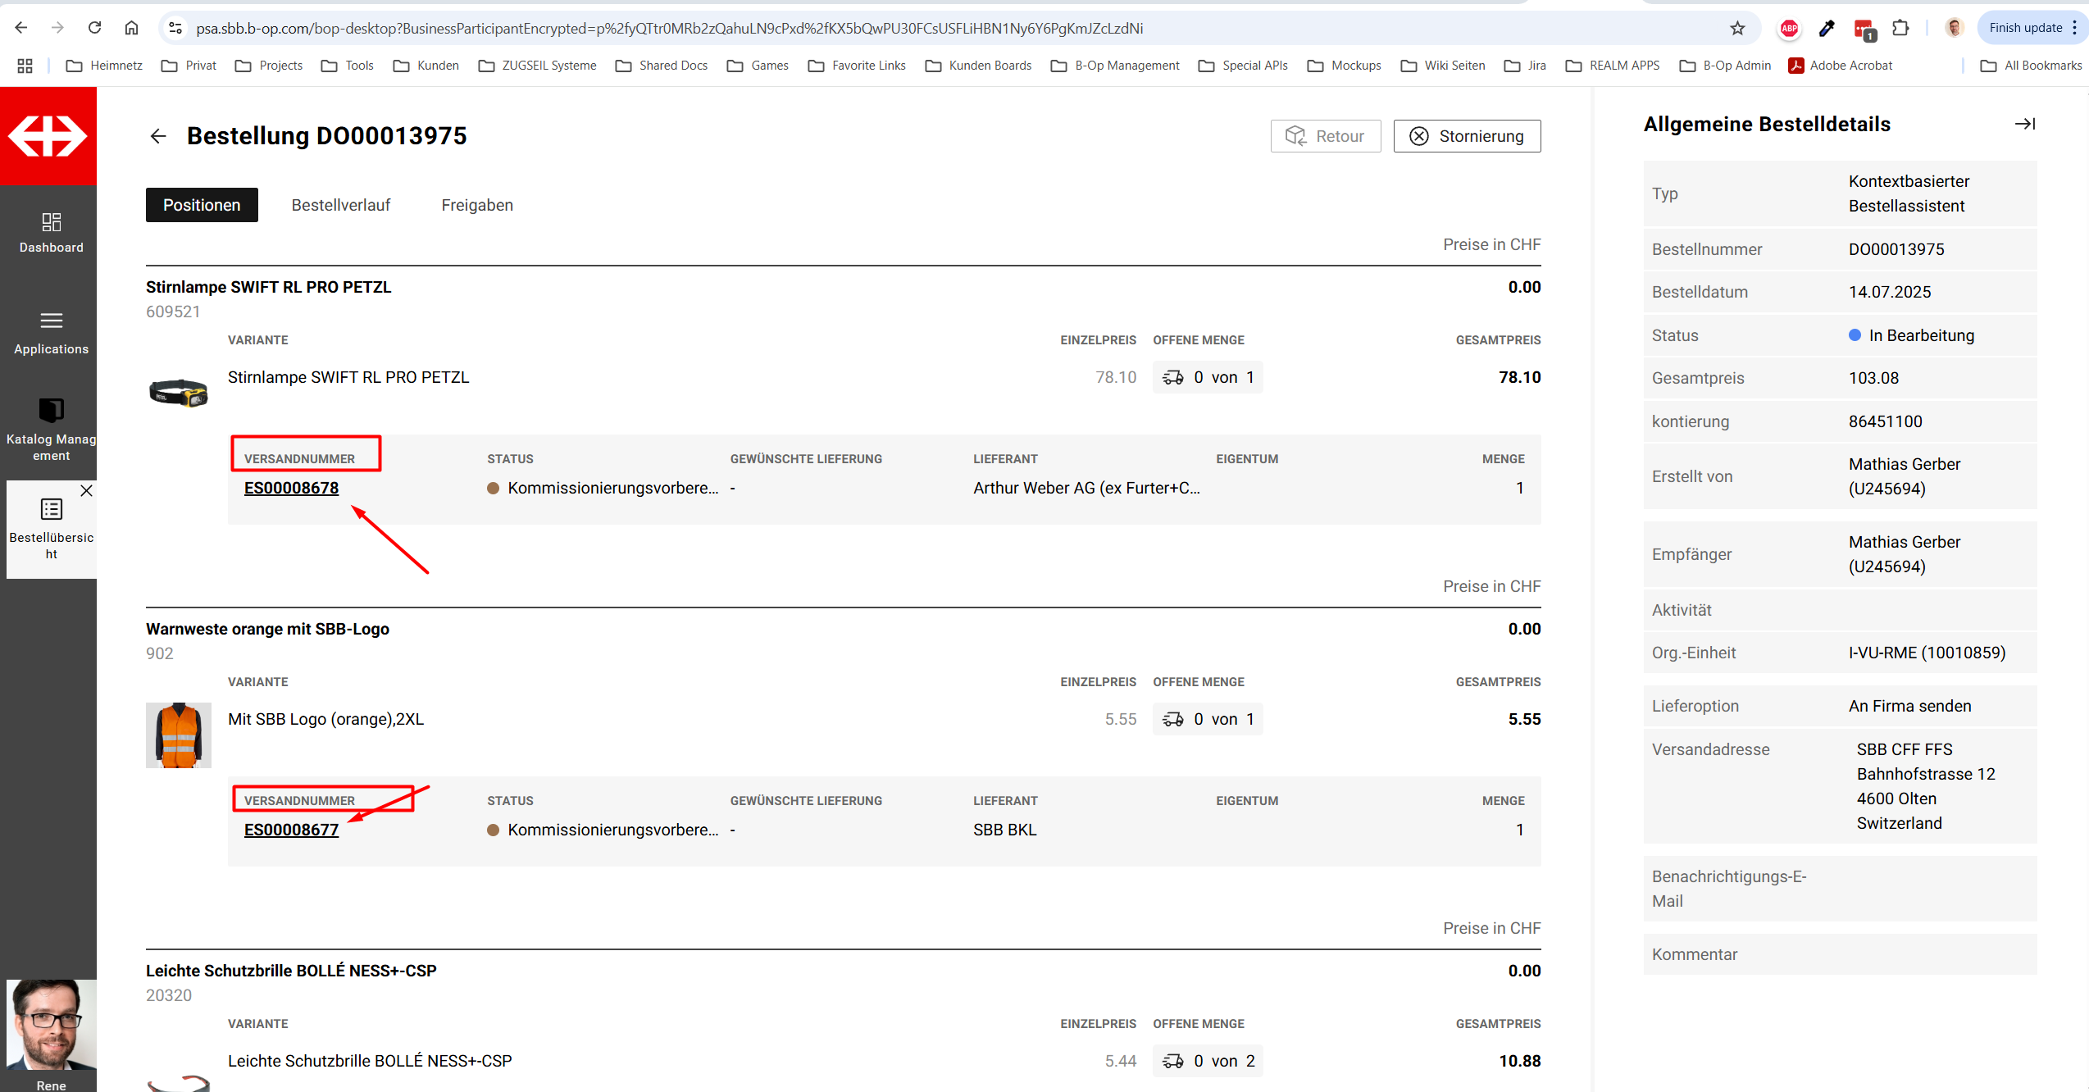Click the SBB logo
Viewport: 2089px width, 1092px height.
pos(48,135)
